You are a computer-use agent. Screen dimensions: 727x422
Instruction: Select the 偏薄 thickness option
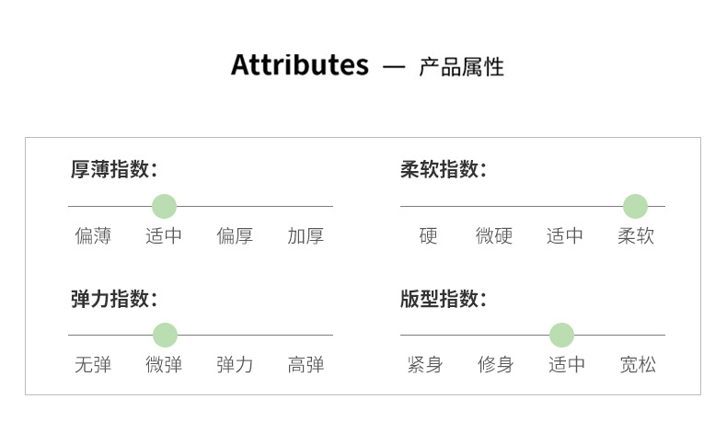point(93,236)
